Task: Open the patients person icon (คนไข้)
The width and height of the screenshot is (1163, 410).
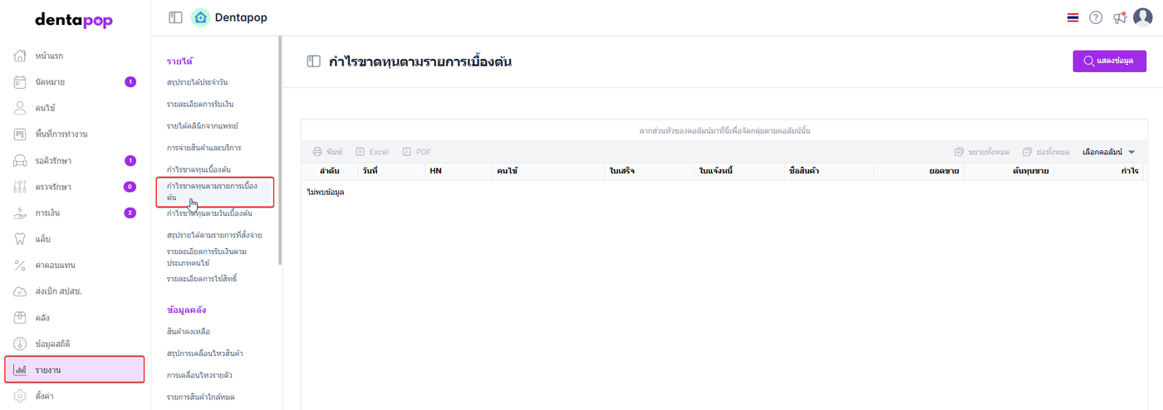Action: (x=21, y=108)
